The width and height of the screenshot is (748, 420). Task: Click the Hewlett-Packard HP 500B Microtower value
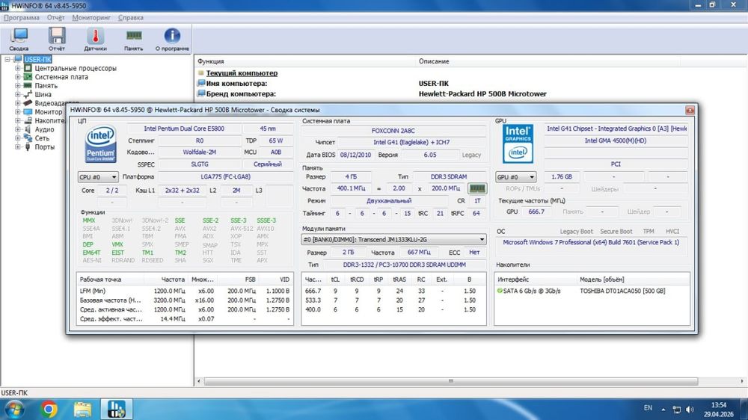coord(482,94)
